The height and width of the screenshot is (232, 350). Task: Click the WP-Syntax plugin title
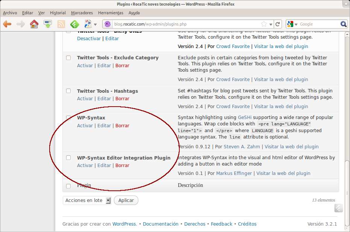(91, 118)
